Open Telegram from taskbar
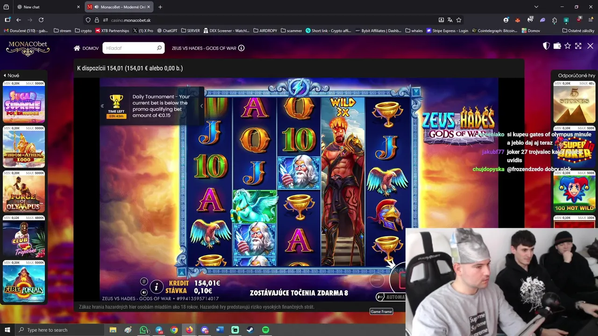The image size is (598, 336). coord(159,330)
